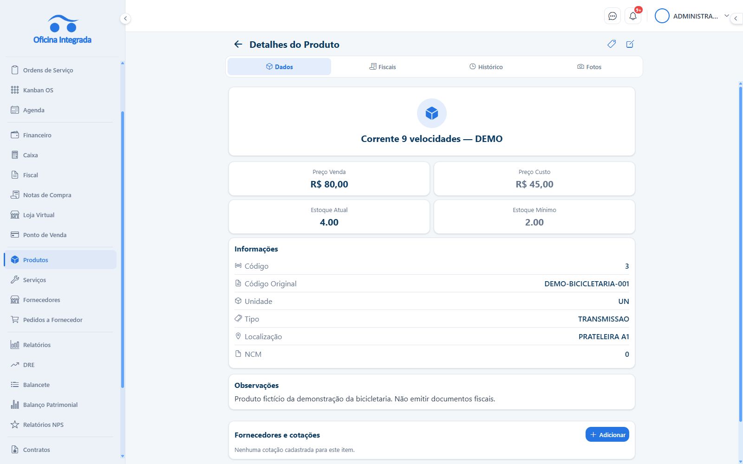Screen dimensions: 743x464
Task: Collapse the left sidebar chevron
Action: [125, 19]
